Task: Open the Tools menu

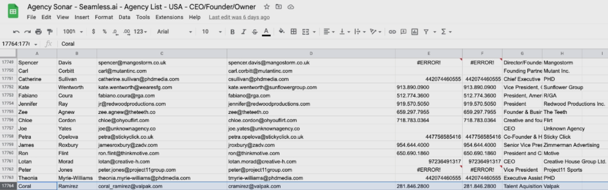Action: coord(143,17)
